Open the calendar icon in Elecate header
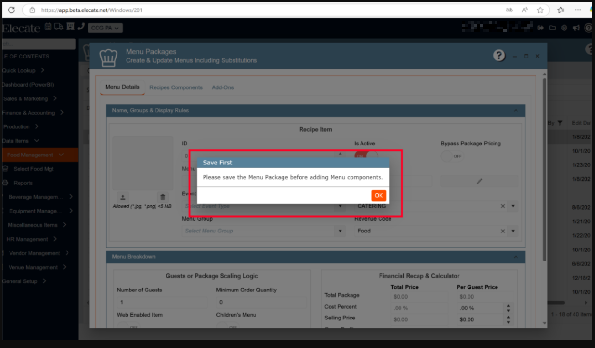Screen dimensions: 595x348 49,27
